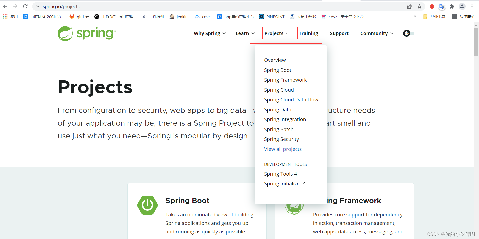479x239 pixels.
Task: Open site info dropdown in address bar
Action: tap(38, 6)
